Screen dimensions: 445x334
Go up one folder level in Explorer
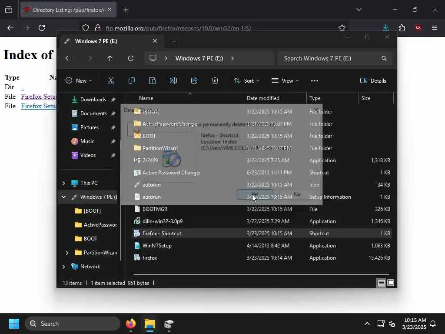tap(110, 58)
